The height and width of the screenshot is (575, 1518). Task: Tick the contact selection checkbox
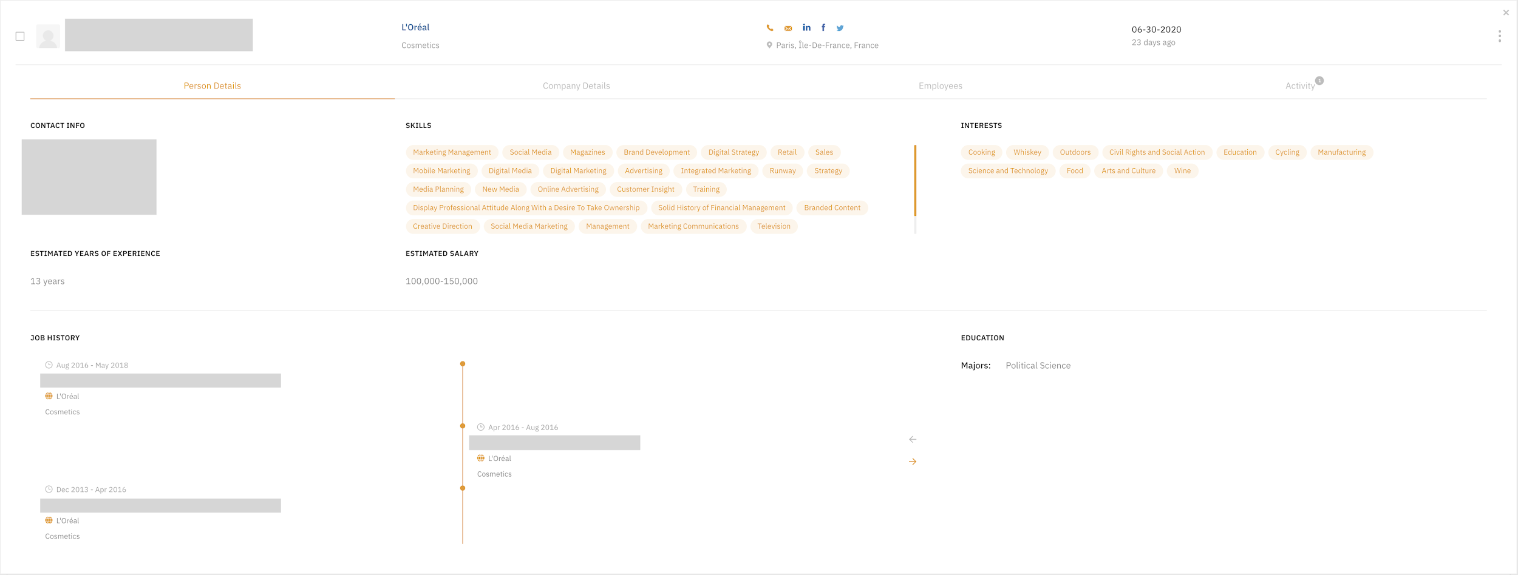click(20, 36)
